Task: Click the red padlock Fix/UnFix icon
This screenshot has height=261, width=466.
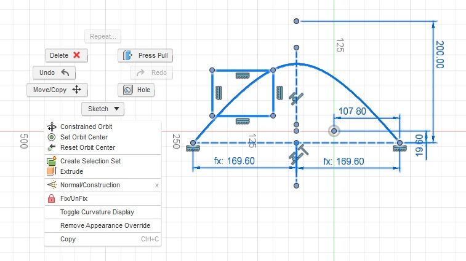Action: [x=52, y=198]
